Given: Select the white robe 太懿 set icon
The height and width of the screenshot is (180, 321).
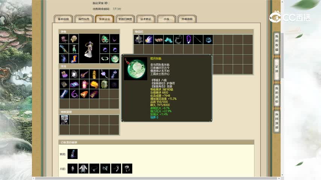Looking at the screenshot, I should (83, 168).
